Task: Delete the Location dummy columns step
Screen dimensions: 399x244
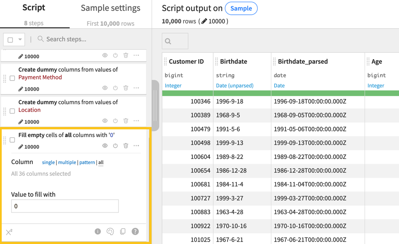Action: [126, 121]
